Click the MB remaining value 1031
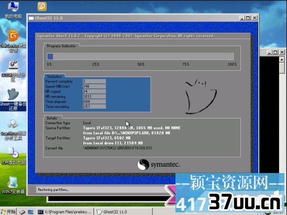The height and width of the screenshot is (215, 287). [94, 96]
